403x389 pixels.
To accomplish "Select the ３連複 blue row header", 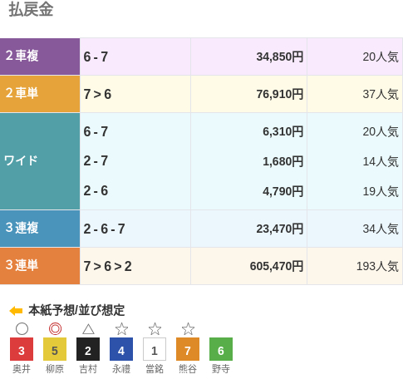I will (x=40, y=229).
